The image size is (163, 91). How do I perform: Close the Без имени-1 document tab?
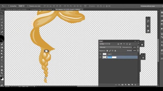tap(82, 9)
